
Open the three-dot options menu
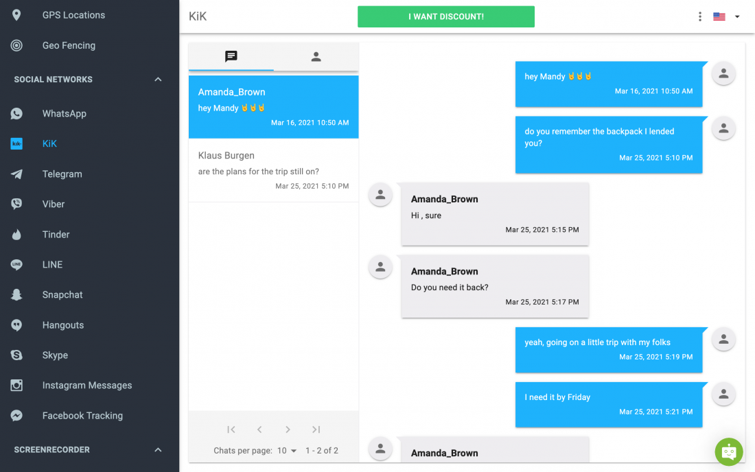coord(699,16)
